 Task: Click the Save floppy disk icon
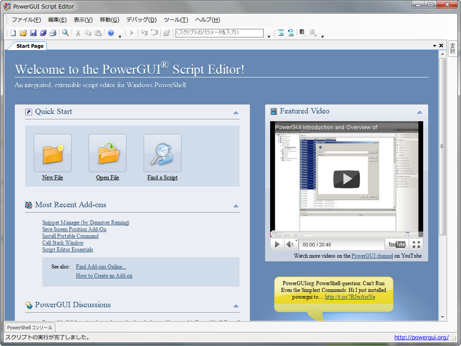pyautogui.click(x=33, y=32)
